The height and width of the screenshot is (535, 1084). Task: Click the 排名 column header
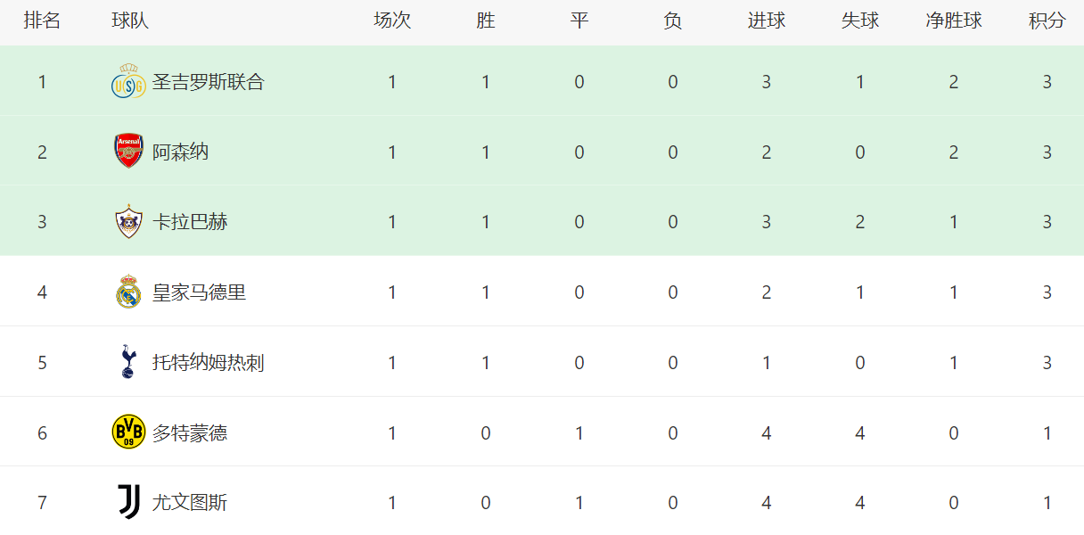pos(42,21)
